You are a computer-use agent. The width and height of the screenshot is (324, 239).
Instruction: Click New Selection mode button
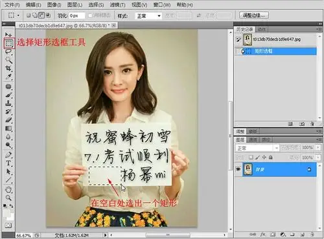(29, 16)
